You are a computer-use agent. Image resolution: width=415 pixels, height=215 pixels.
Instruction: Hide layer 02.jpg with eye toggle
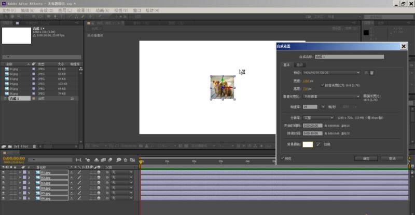coord(4,178)
